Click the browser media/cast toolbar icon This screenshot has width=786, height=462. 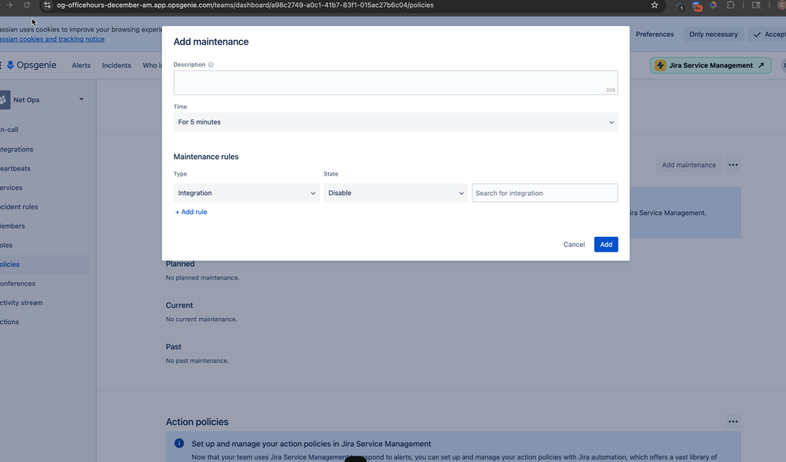[x=756, y=5]
